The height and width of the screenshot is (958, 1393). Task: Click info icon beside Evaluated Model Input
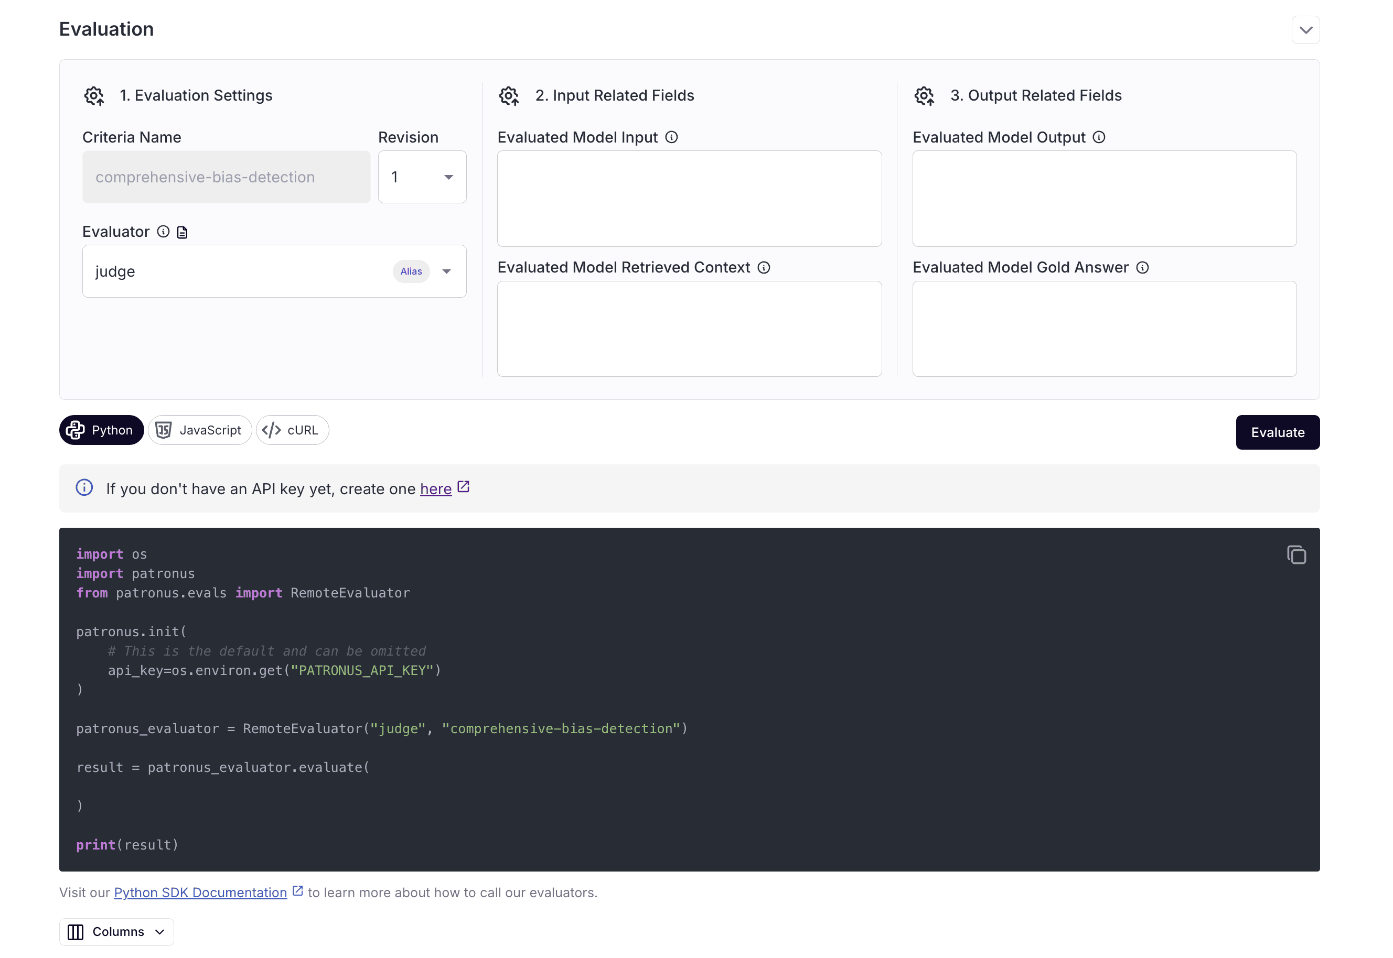click(671, 137)
